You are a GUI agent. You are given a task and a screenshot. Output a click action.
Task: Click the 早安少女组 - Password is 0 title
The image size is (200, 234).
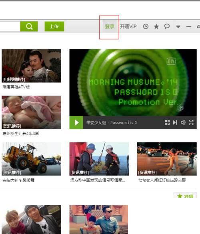[x=112, y=123]
